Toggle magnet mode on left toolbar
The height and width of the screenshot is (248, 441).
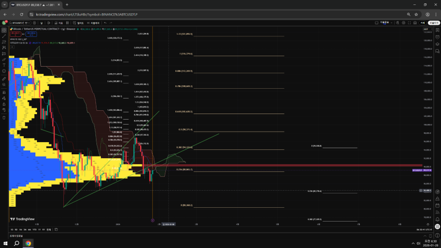point(4,92)
